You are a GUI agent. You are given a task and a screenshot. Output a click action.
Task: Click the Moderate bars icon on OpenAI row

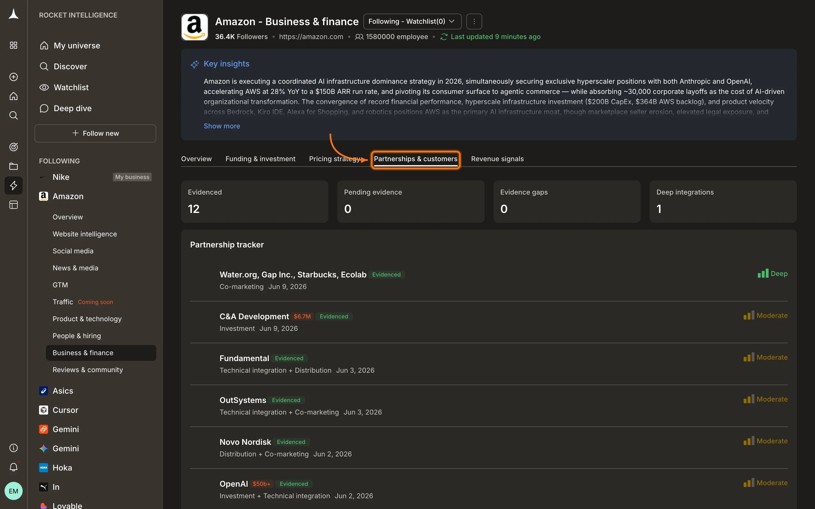[x=749, y=483]
